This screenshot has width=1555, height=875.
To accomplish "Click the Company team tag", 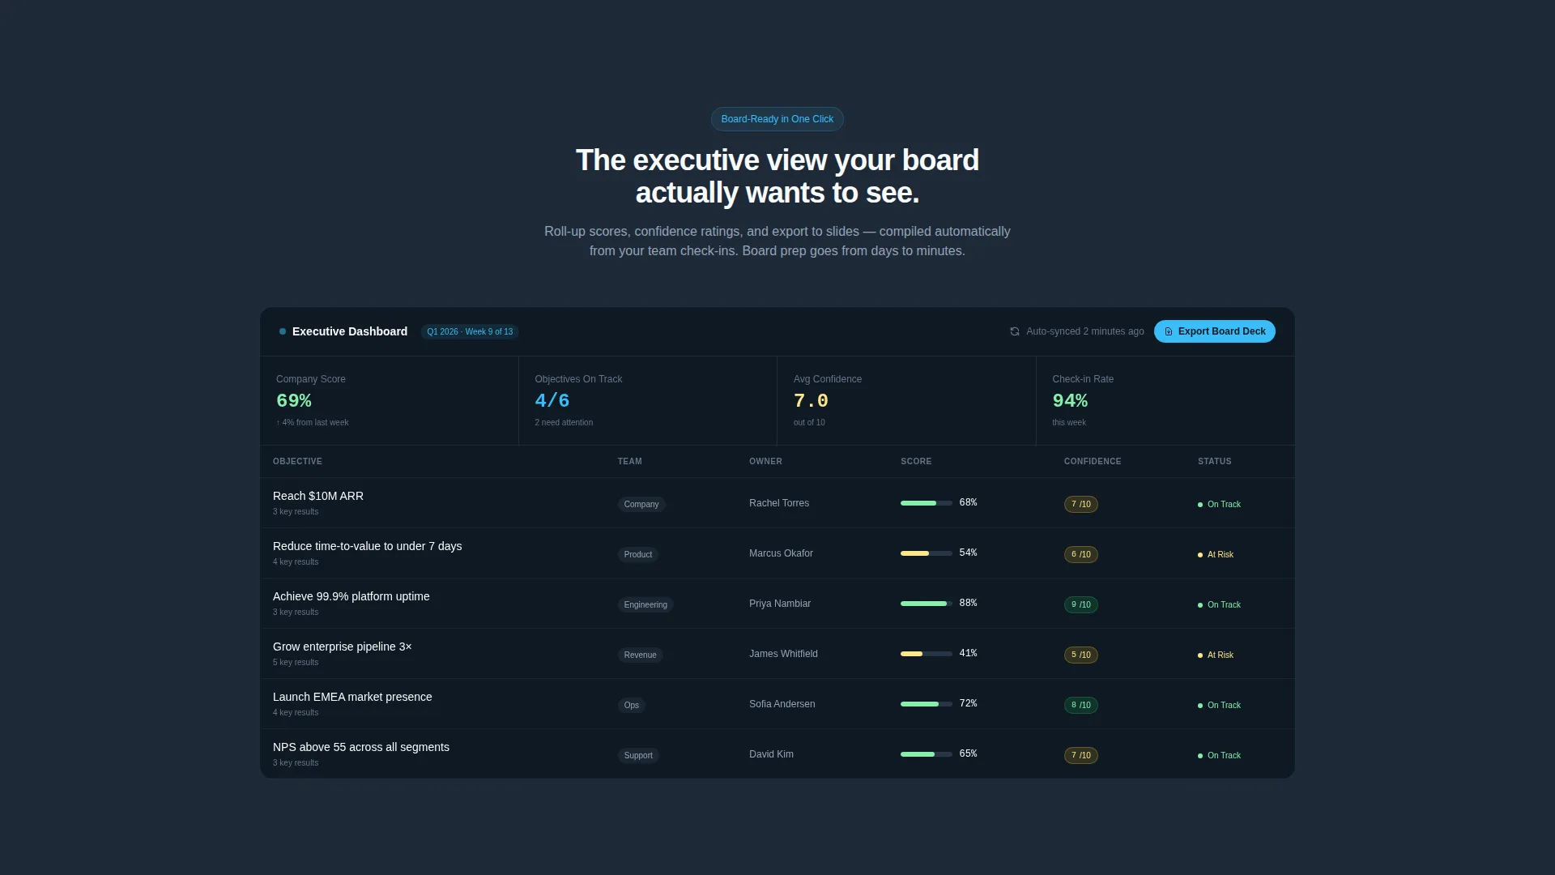I will tap(641, 504).
